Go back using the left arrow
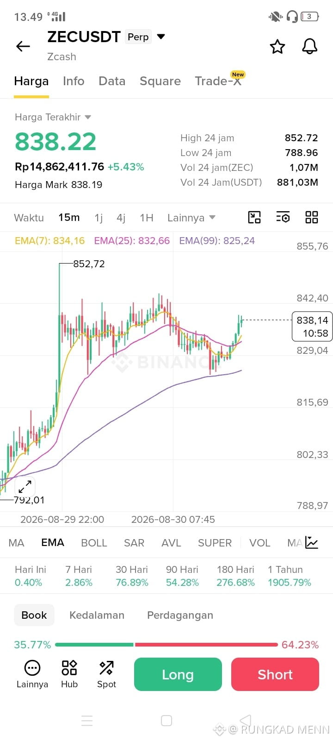Screen dimensions: 333x741 23,46
